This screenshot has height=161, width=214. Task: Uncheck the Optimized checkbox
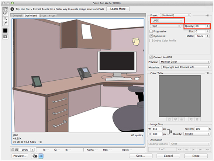point(151,36)
